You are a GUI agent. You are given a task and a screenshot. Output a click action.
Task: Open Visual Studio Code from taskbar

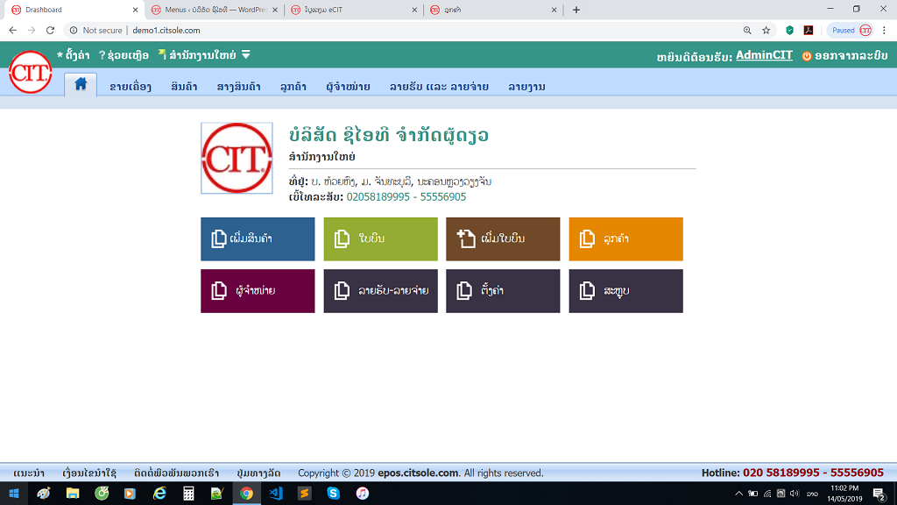276,493
